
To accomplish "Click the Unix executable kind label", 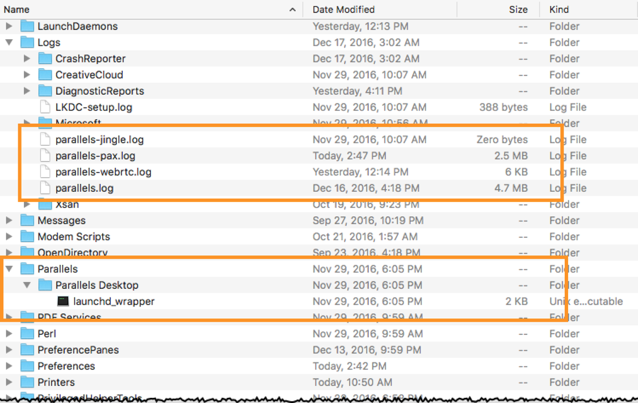I will (x=586, y=301).
